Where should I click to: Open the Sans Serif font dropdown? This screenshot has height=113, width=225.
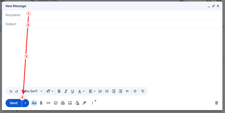point(32,91)
